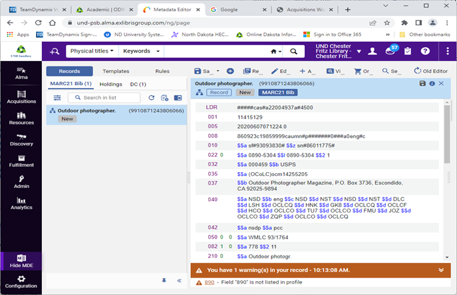Image resolution: width=457 pixels, height=295 pixels.
Task: Open the tasks clipboard icon
Action: (408, 51)
